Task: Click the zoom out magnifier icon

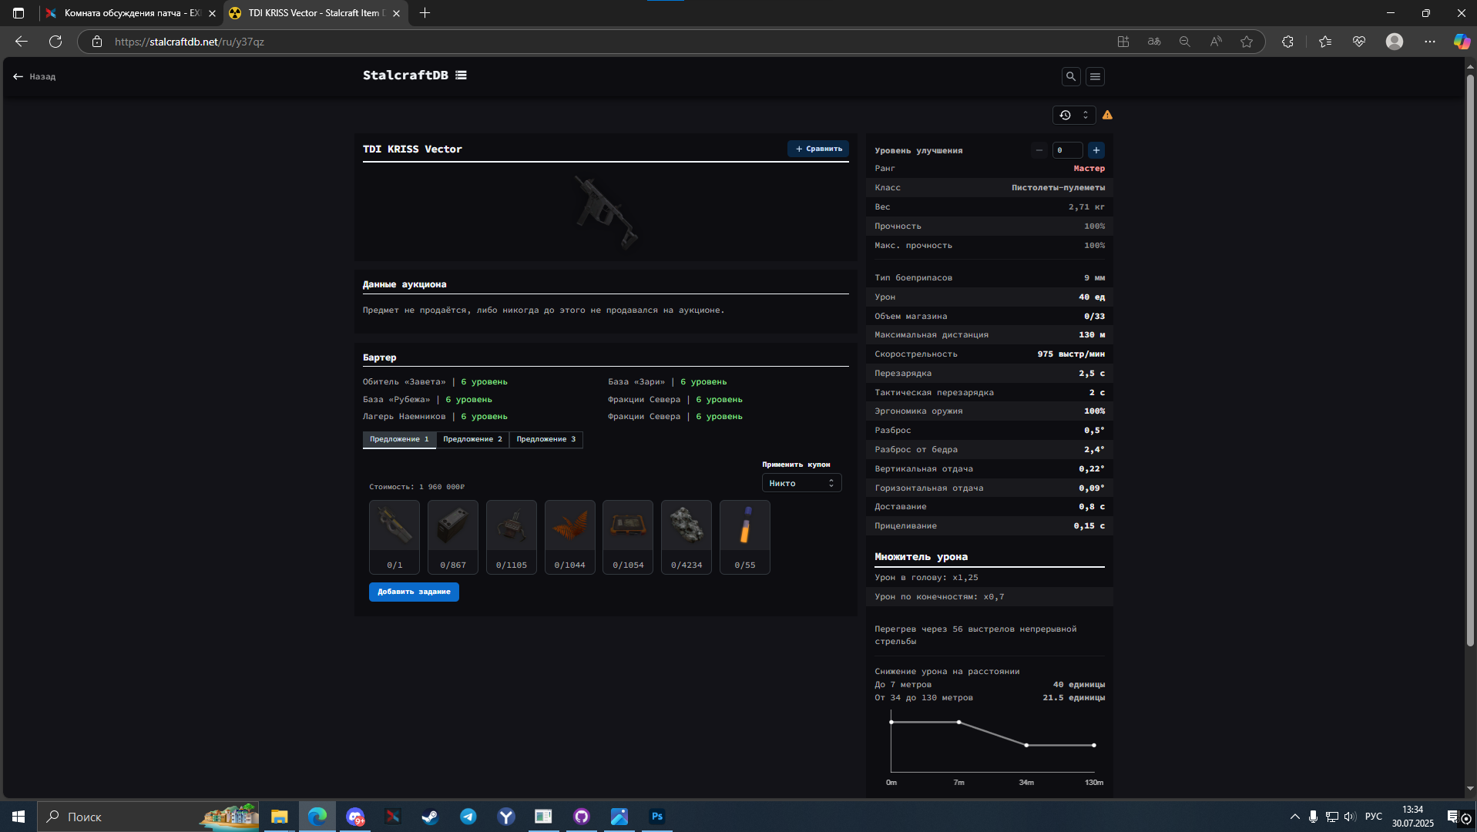Action: click(x=1185, y=42)
